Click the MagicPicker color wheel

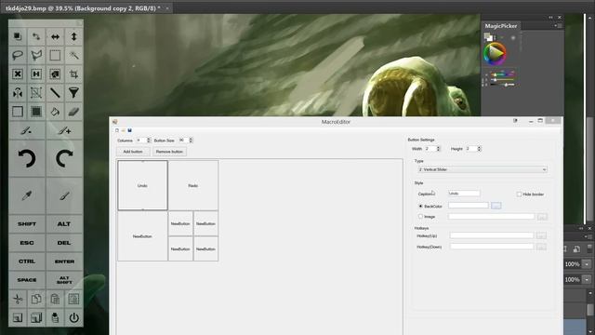click(x=495, y=54)
